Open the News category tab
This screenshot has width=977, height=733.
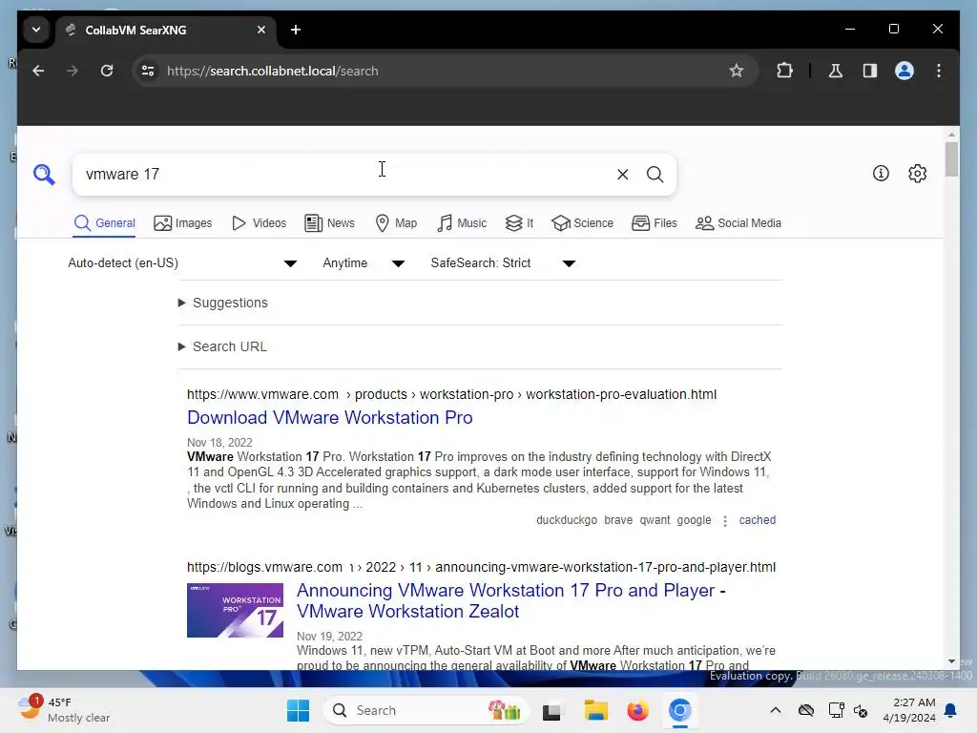pos(329,223)
